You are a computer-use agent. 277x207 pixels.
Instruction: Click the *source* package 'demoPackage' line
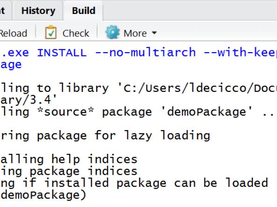click(x=137, y=112)
